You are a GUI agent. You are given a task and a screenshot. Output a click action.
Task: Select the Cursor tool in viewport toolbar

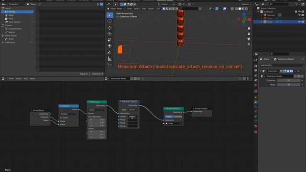[x=109, y=21]
